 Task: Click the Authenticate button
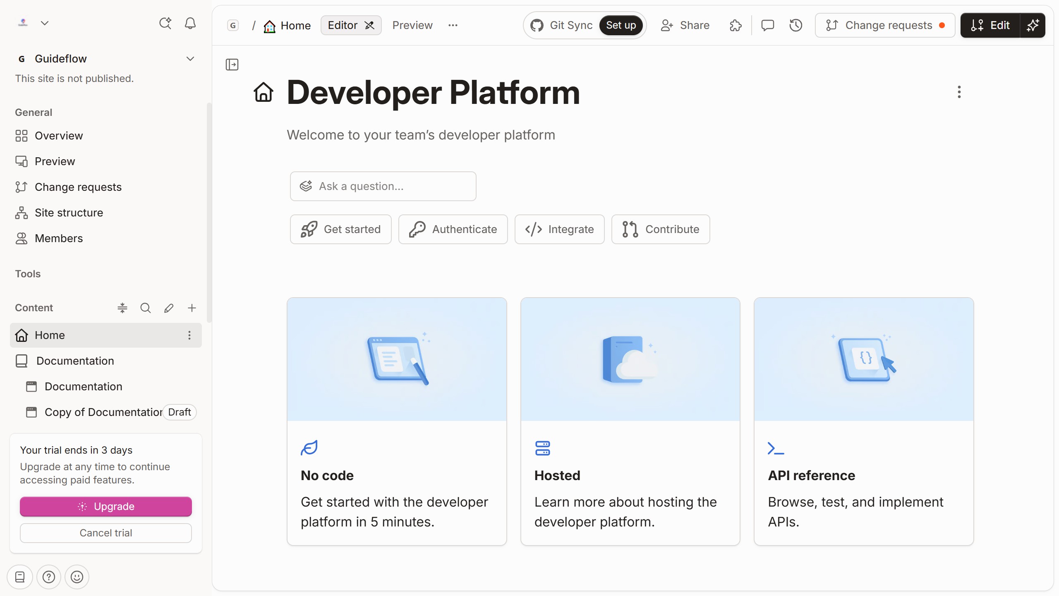click(x=453, y=229)
